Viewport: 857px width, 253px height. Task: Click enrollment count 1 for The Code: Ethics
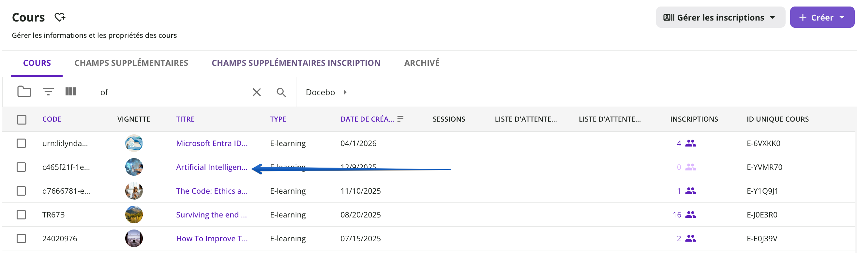click(679, 191)
